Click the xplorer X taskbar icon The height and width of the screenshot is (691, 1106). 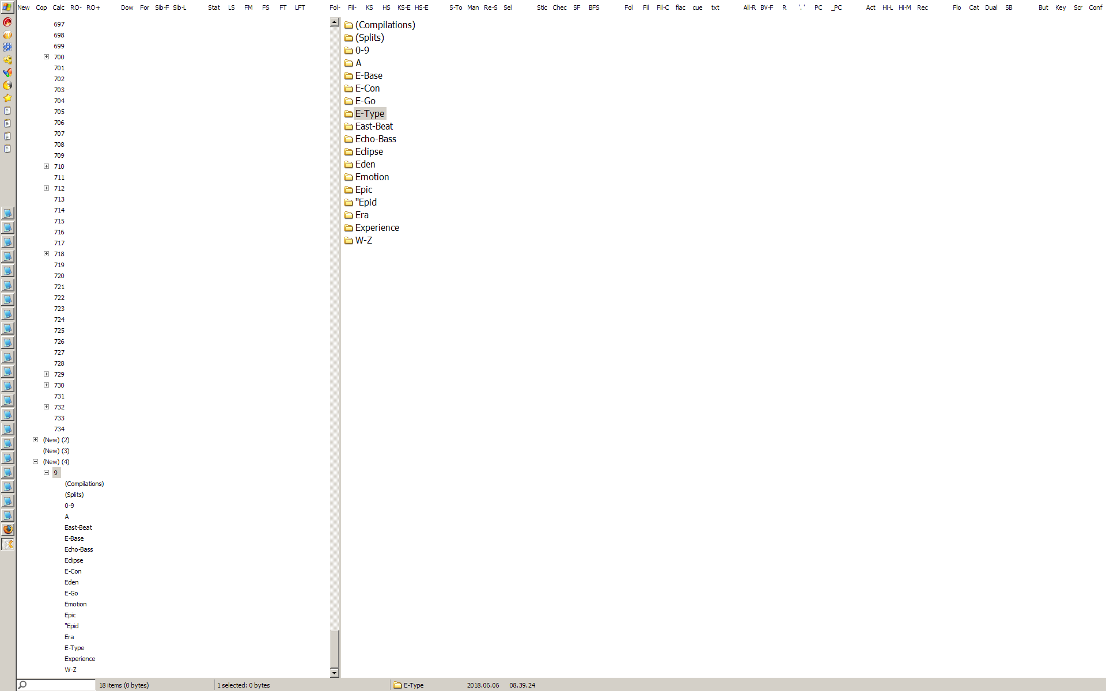[x=7, y=544]
